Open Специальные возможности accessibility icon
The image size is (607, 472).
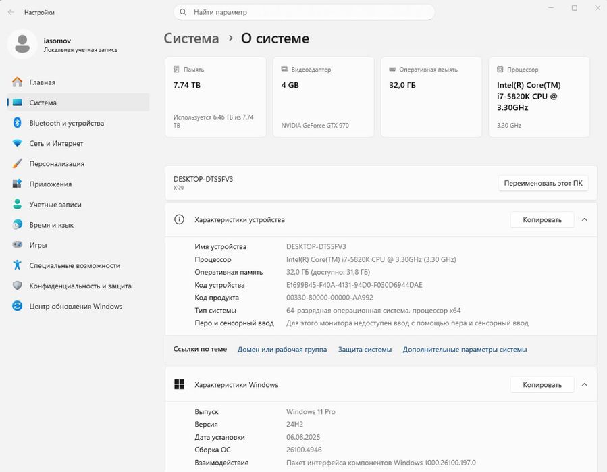pyautogui.click(x=18, y=265)
